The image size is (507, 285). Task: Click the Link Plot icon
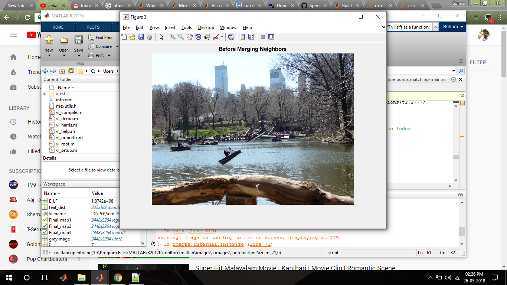pos(231,37)
